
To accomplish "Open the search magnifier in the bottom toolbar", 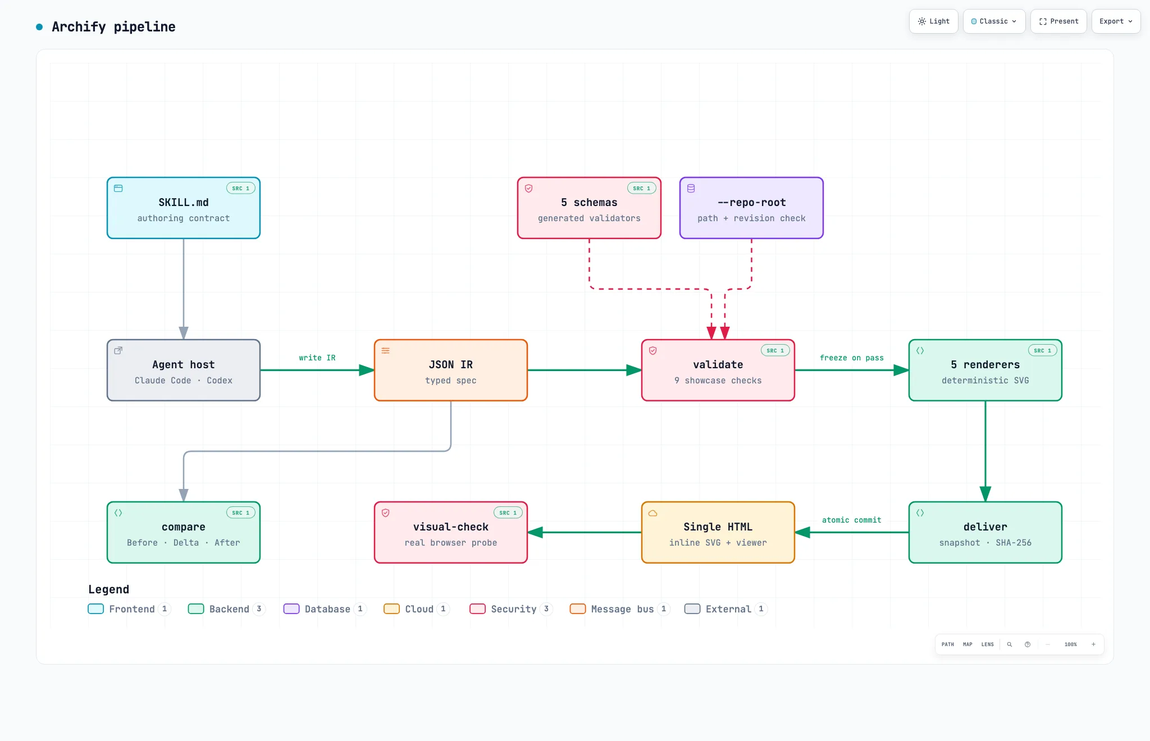I will 1010,644.
